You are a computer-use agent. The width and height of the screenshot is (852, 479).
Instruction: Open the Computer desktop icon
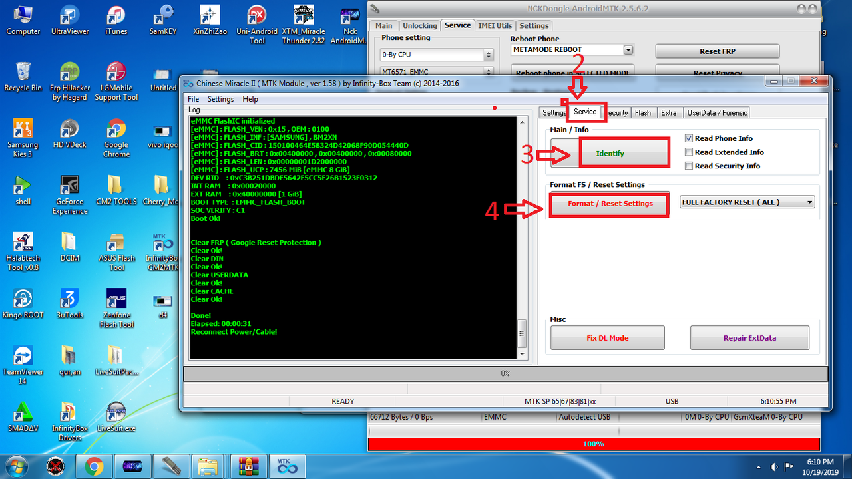[23, 20]
